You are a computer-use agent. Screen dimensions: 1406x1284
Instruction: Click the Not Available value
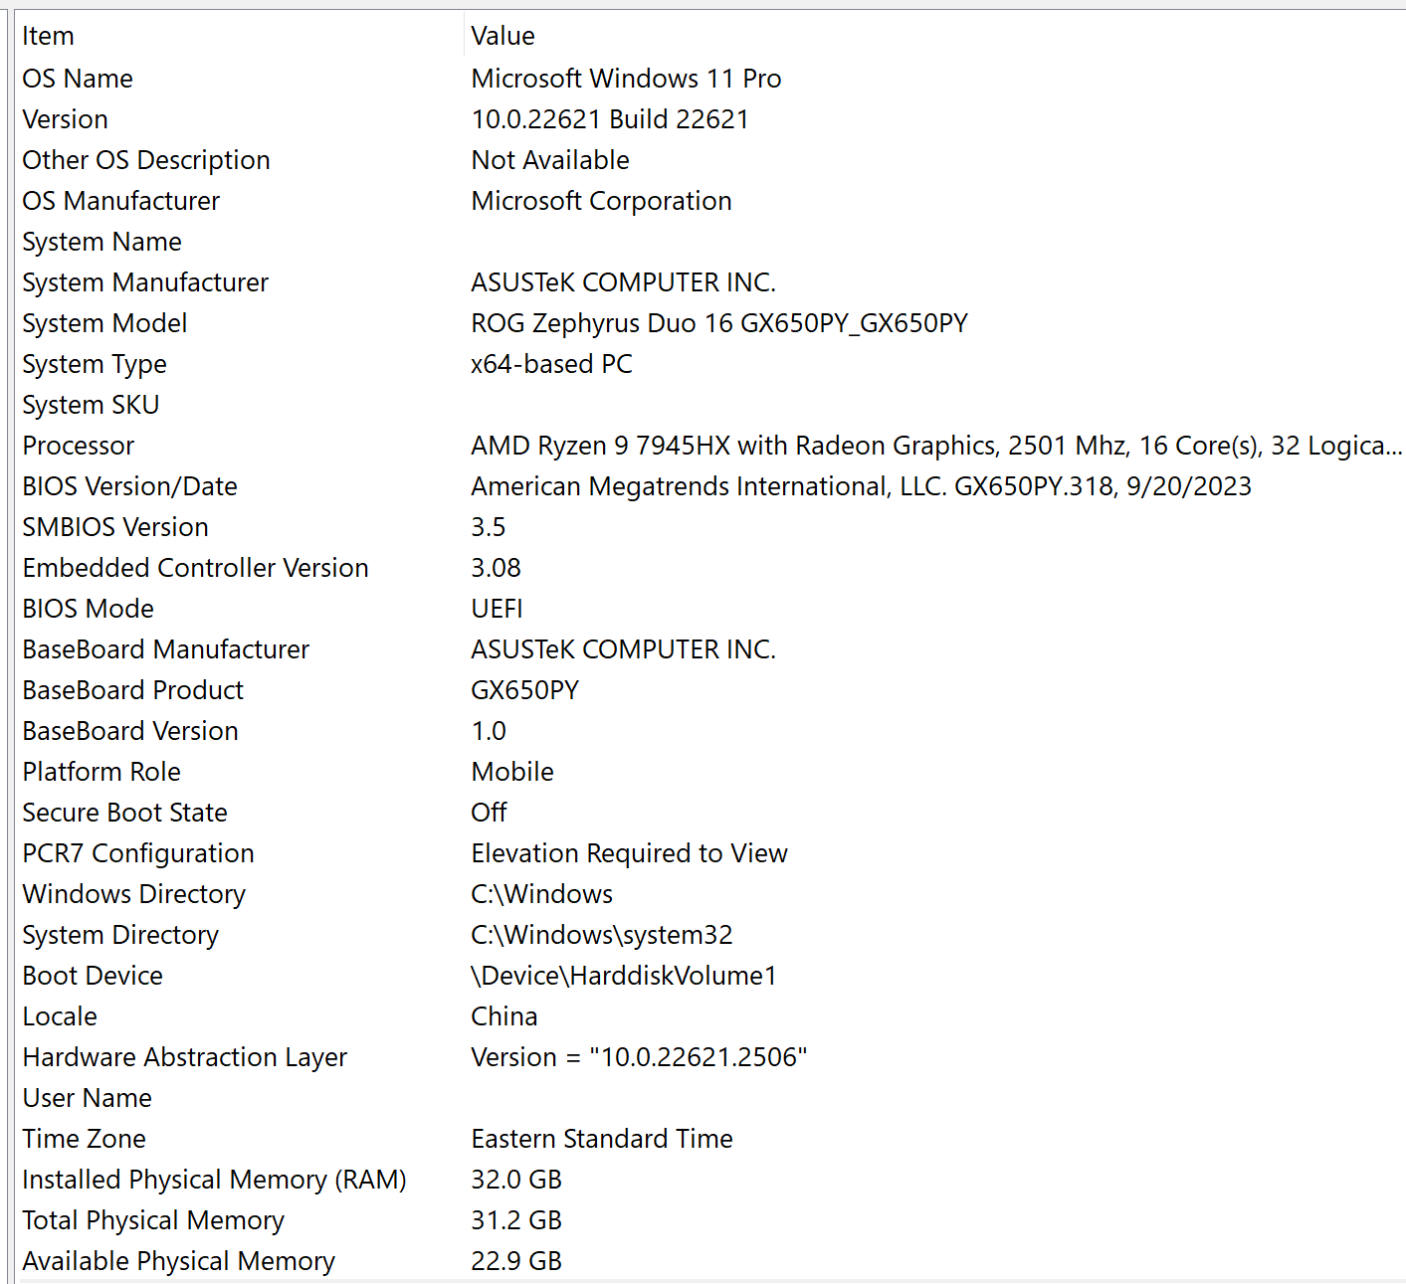point(550,160)
